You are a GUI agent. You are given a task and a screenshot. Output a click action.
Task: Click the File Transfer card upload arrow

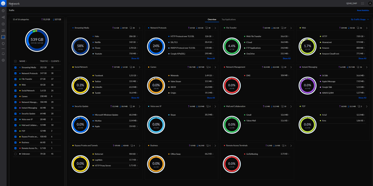pyautogui.click(x=263, y=28)
